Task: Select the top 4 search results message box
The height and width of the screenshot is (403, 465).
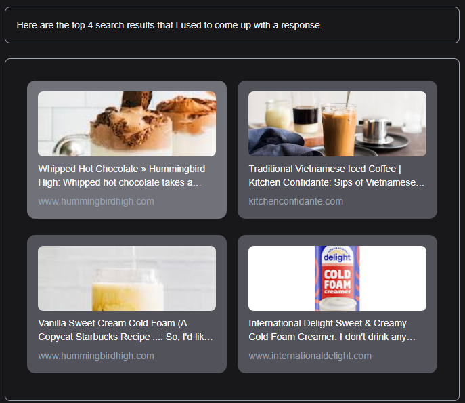Action: click(x=232, y=25)
